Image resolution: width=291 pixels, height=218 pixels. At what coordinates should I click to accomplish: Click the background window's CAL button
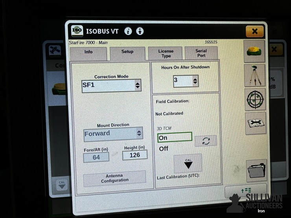click(x=62, y=185)
